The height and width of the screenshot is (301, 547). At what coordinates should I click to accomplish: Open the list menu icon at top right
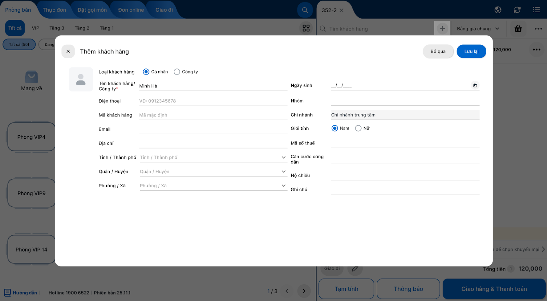click(536, 10)
